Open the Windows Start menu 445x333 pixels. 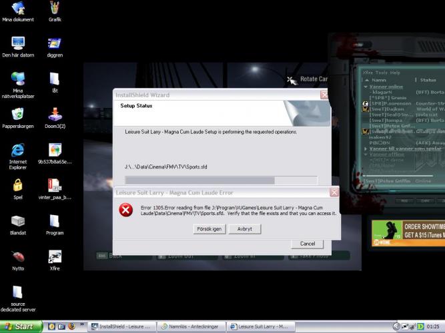click(21, 326)
